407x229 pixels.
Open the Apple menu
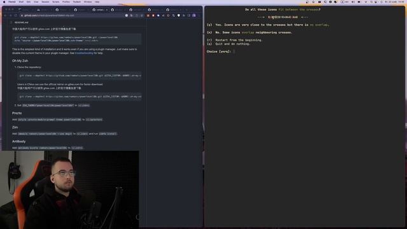[x=4, y=2]
